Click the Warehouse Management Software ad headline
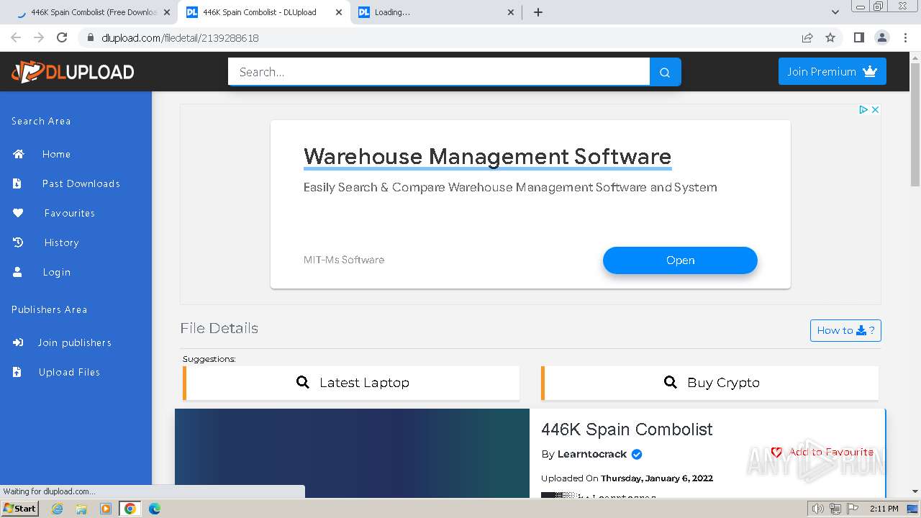The image size is (921, 518). point(487,156)
